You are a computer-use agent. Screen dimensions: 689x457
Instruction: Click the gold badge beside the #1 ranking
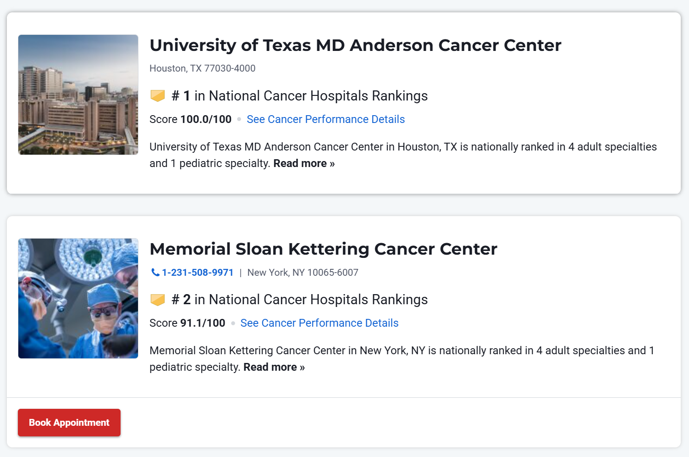[x=158, y=96]
